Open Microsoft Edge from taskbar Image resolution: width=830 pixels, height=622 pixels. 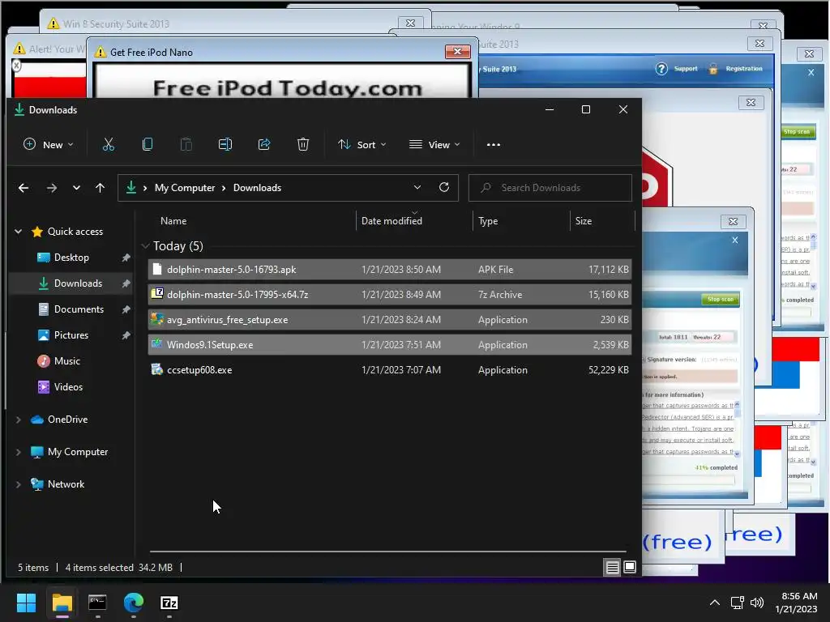pyautogui.click(x=134, y=603)
